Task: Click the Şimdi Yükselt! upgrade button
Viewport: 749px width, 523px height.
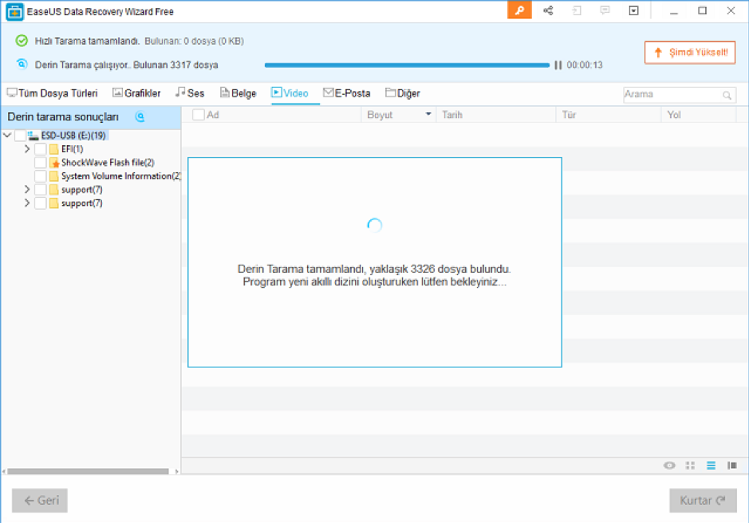Action: (690, 53)
